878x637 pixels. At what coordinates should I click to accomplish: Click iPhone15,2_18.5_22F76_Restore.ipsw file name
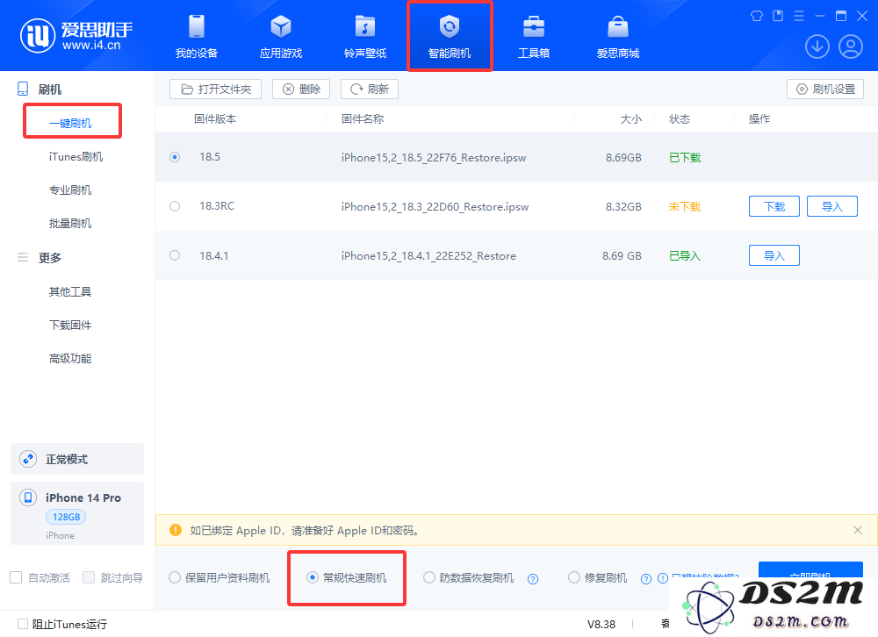pyautogui.click(x=434, y=157)
